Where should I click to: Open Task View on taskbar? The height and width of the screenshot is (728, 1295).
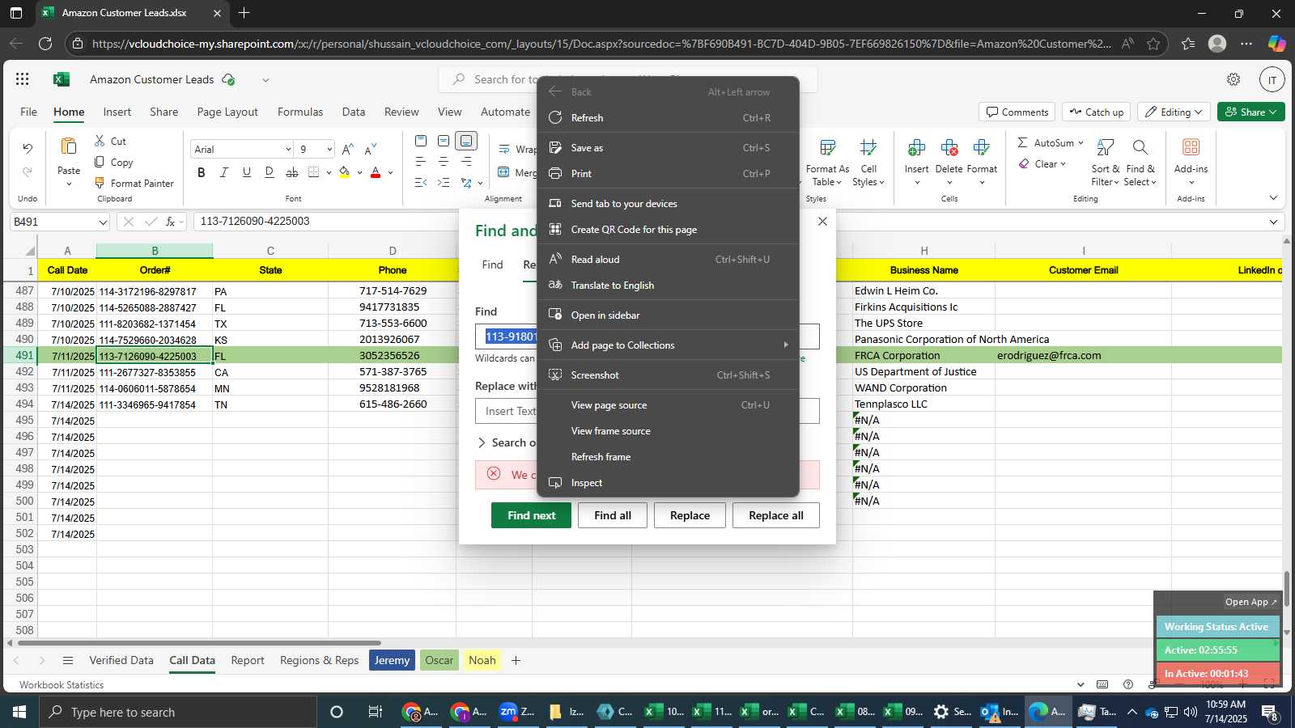tap(375, 712)
